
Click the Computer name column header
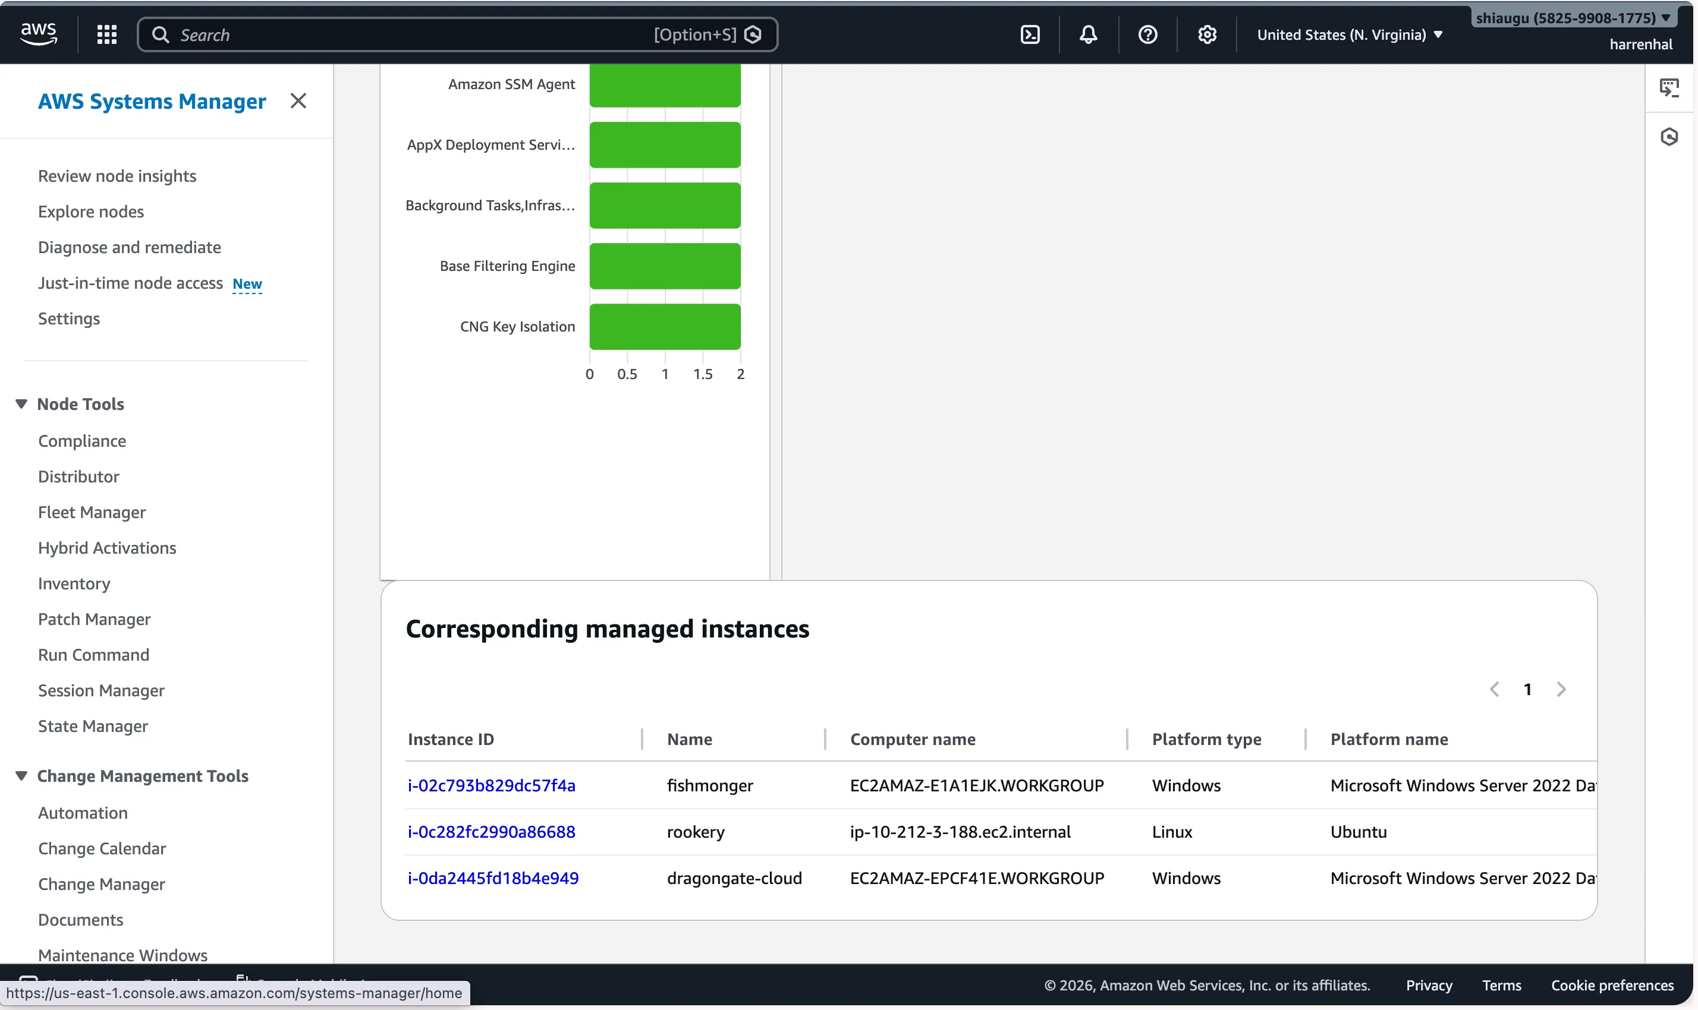(x=913, y=739)
